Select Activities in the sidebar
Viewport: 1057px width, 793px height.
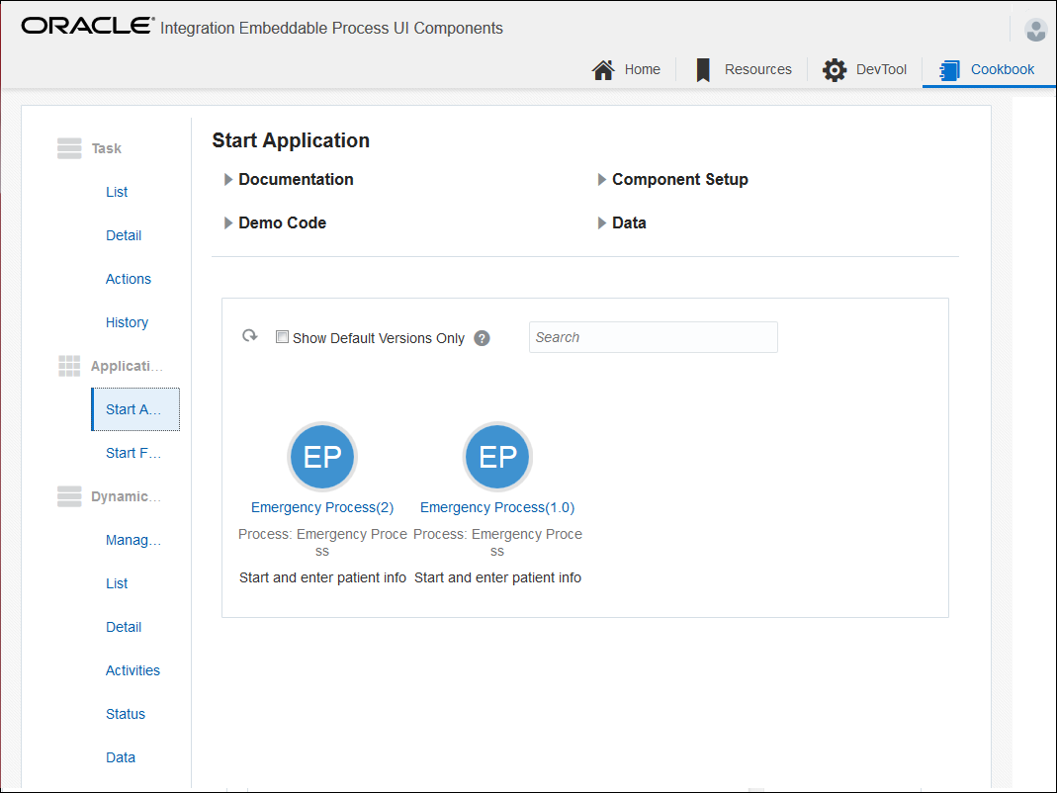(132, 671)
